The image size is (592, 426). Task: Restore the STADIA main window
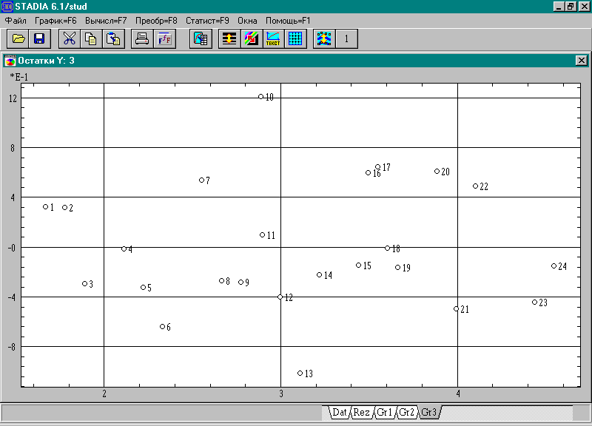click(571, 7)
